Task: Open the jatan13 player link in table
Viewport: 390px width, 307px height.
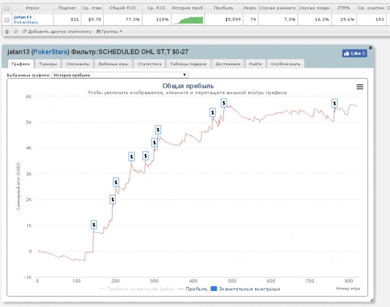Action: [23, 17]
